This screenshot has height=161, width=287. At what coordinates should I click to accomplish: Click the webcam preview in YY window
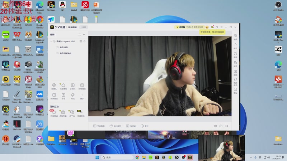(x=160, y=76)
